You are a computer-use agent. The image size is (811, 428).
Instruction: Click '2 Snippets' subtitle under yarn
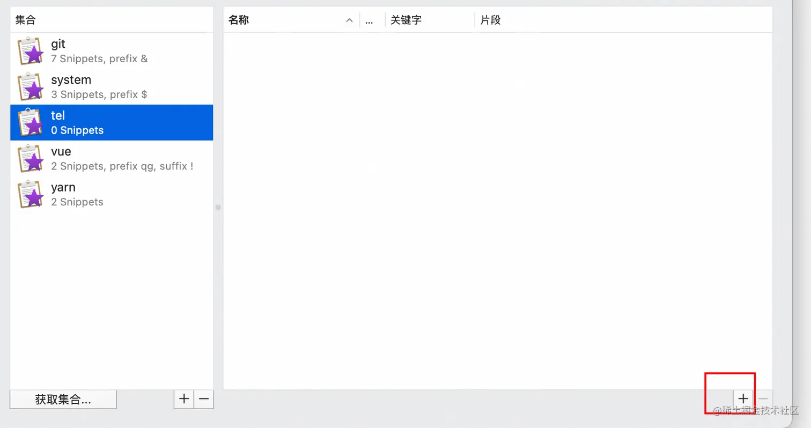tap(77, 202)
